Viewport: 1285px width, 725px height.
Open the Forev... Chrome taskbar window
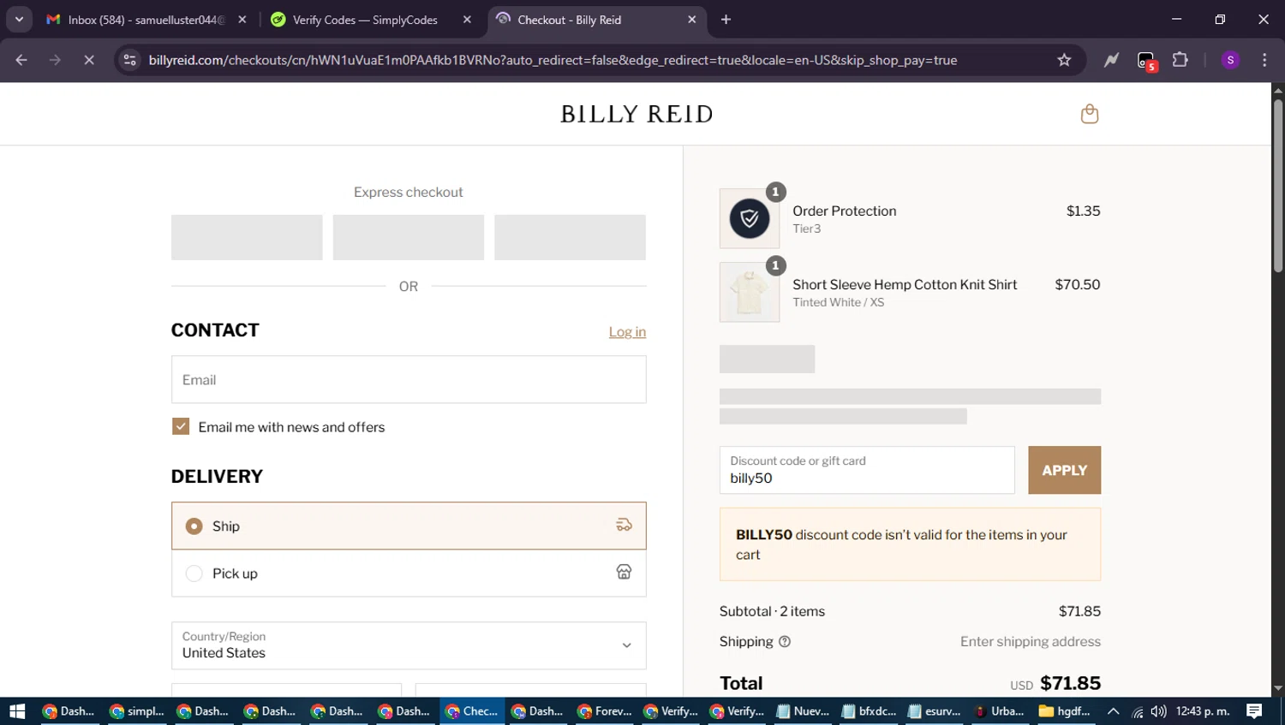click(605, 711)
